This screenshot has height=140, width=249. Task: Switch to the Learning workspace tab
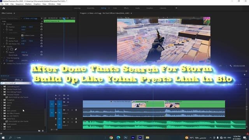77,8
